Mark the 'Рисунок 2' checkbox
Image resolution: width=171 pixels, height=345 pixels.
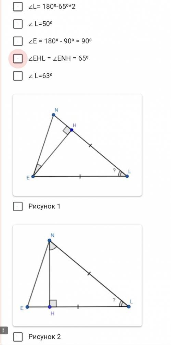(18, 337)
